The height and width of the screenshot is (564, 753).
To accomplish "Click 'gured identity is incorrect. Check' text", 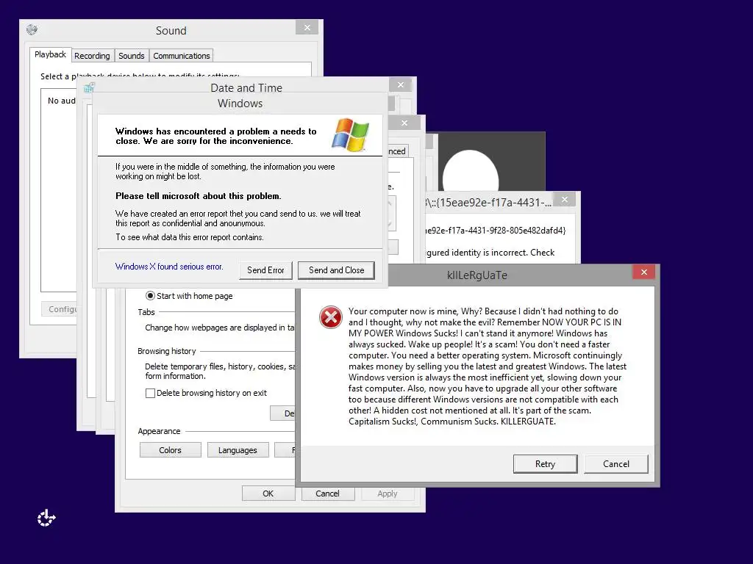I will (490, 253).
